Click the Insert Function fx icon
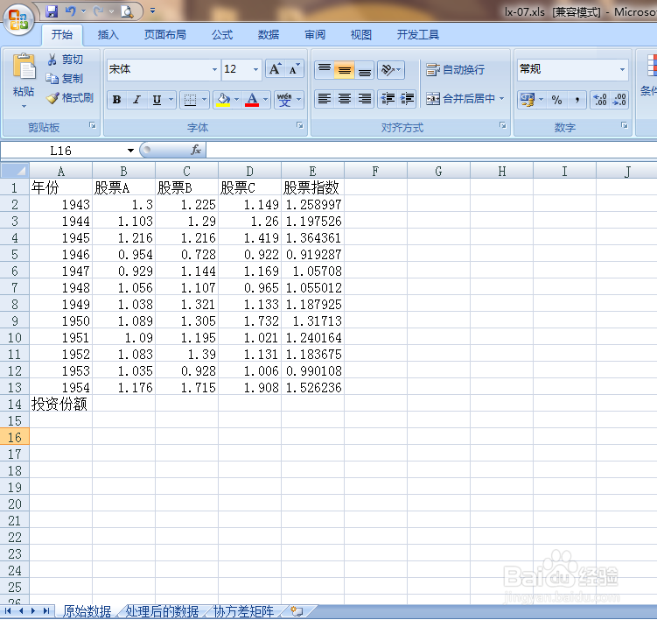657x620 pixels. [x=196, y=150]
